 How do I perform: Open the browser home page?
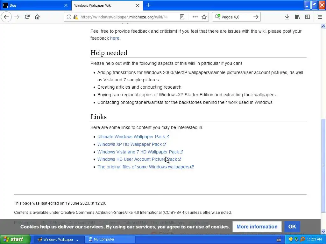coord(37,17)
